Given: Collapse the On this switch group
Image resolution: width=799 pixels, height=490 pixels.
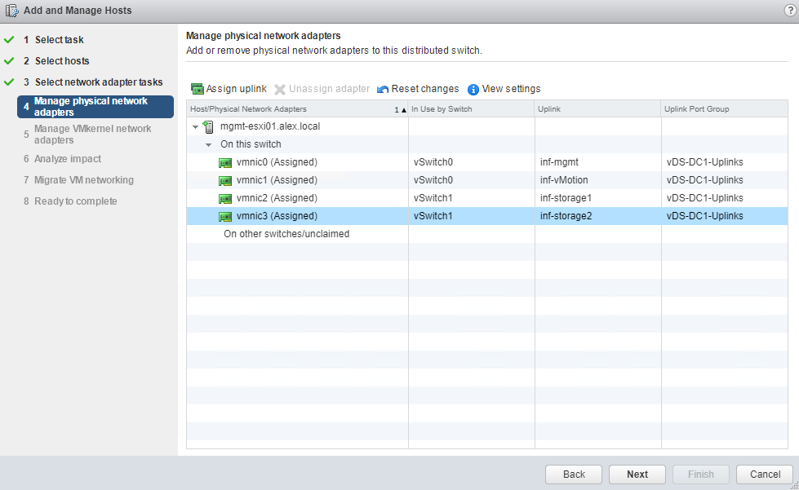Looking at the screenshot, I should 209,145.
